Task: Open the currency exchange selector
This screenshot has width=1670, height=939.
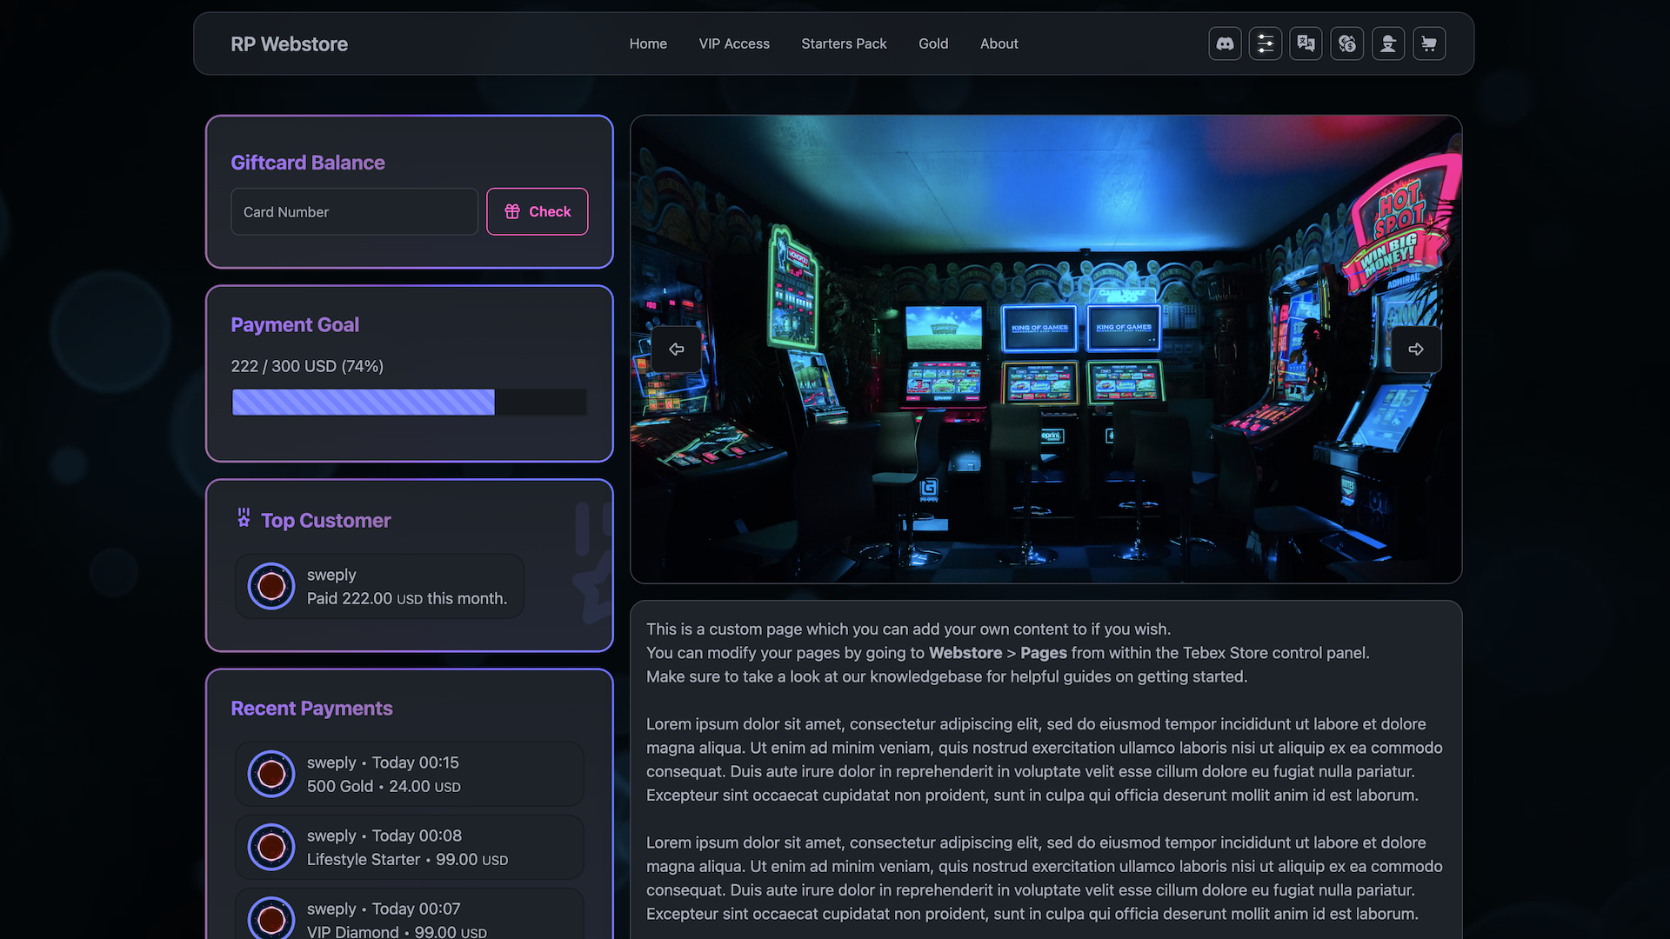Action: click(x=1347, y=43)
